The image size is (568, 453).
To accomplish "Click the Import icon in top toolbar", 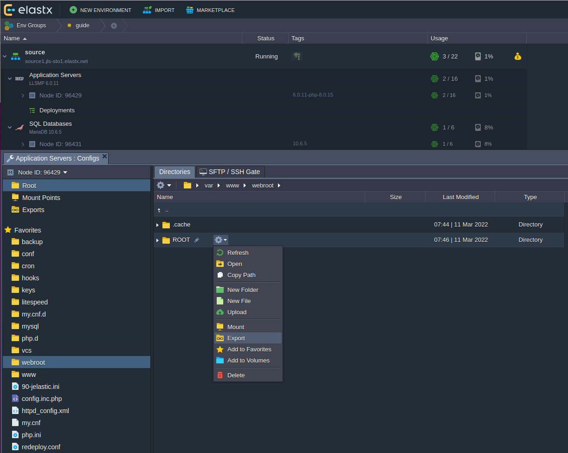I will pos(148,10).
